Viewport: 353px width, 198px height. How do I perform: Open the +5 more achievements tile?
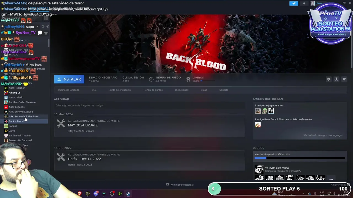(331, 179)
